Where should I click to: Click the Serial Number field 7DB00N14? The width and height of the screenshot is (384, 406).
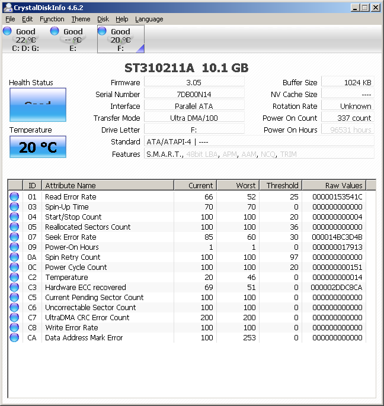(x=194, y=94)
